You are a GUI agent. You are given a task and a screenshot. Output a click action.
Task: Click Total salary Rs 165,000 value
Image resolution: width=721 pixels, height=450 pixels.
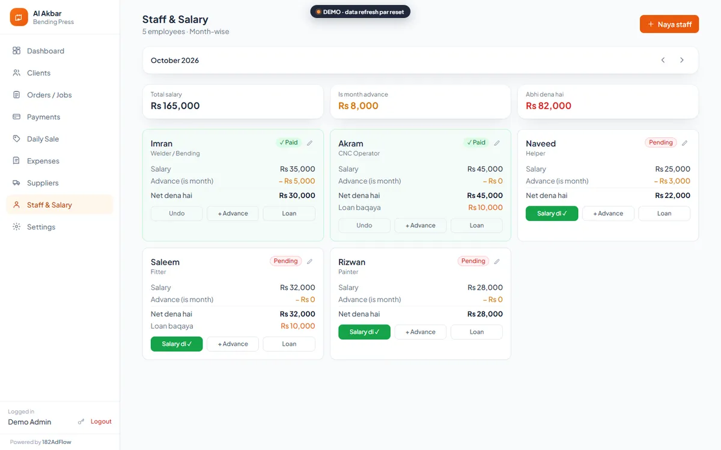(175, 106)
